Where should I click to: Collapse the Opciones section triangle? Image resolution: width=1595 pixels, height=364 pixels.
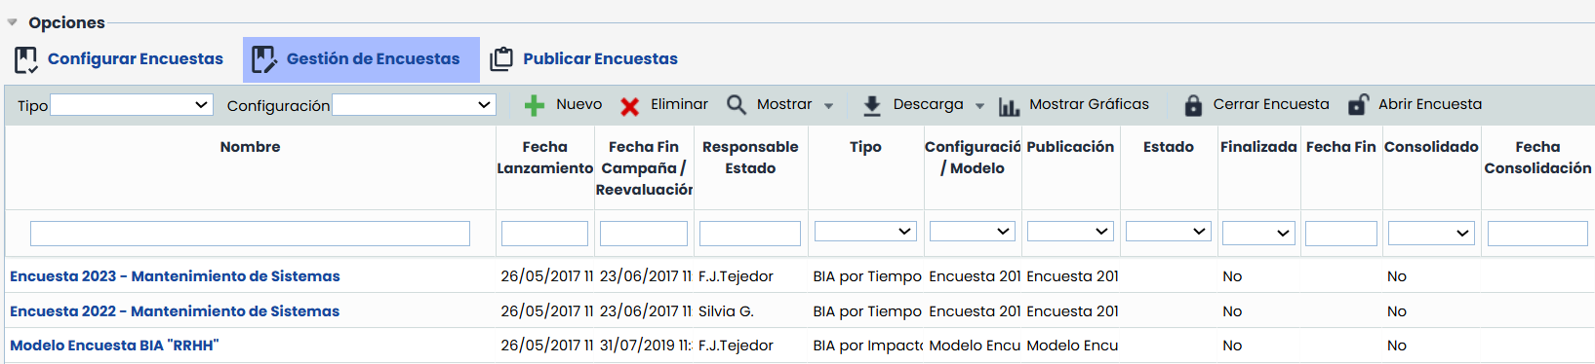[x=13, y=22]
